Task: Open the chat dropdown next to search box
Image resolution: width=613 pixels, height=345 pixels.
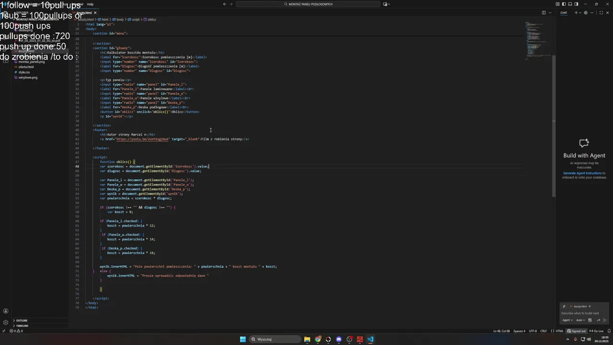Action: pyautogui.click(x=386, y=4)
